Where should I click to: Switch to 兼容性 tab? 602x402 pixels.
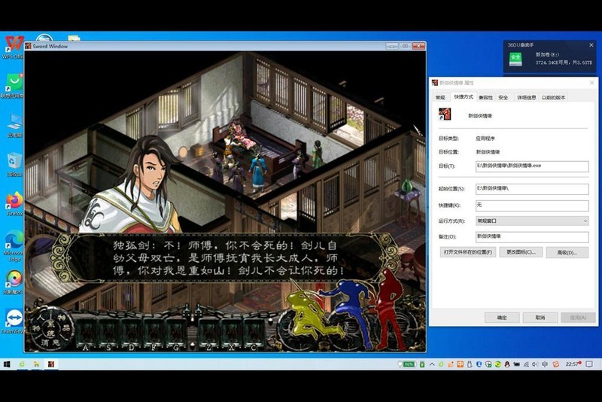click(x=485, y=98)
